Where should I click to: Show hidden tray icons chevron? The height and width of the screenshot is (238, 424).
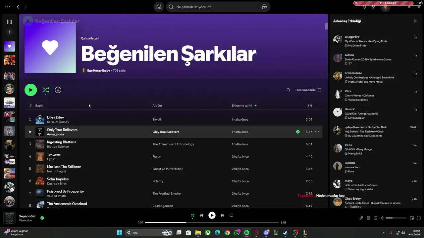pyautogui.click(x=384, y=233)
